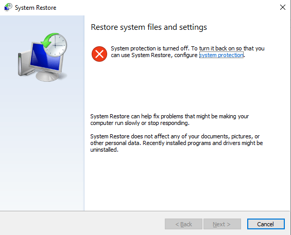Viewport: 291px width, 235px height.
Task: Click the grayed-out Next button
Action: pyautogui.click(x=222, y=224)
